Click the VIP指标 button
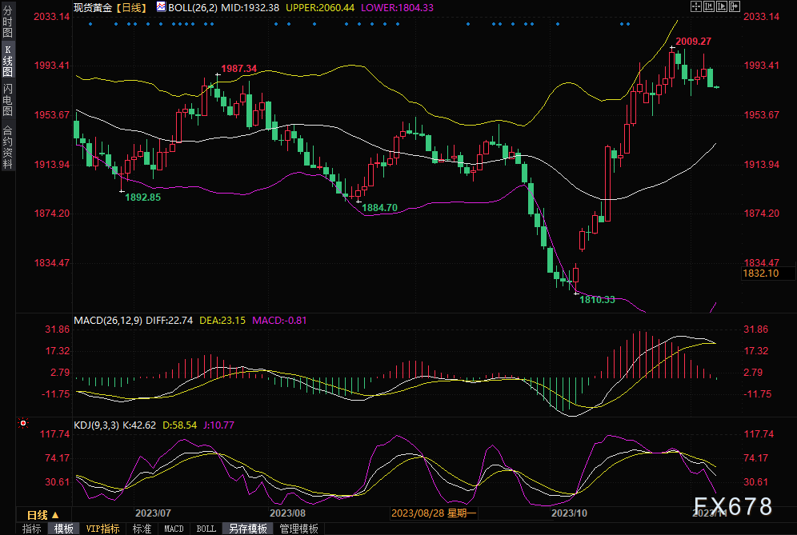This screenshot has width=797, height=535. coord(102,529)
